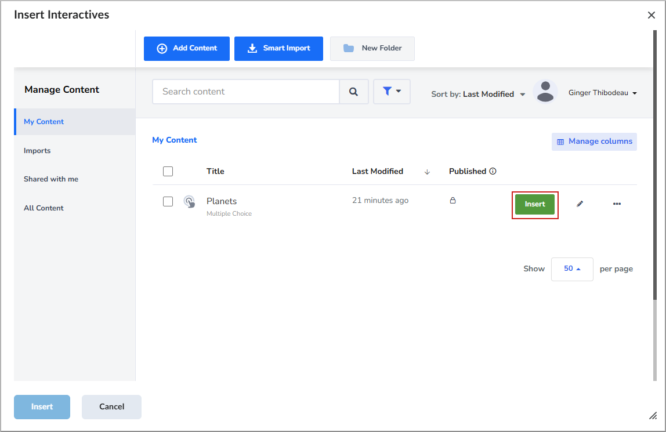Screen dimensions: 666x432
Task: Open the Manage columns panel
Action: click(594, 141)
